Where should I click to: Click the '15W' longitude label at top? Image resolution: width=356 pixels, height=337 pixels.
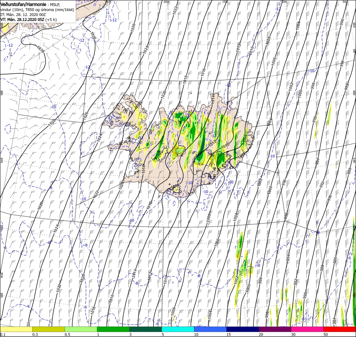click(x=225, y=2)
